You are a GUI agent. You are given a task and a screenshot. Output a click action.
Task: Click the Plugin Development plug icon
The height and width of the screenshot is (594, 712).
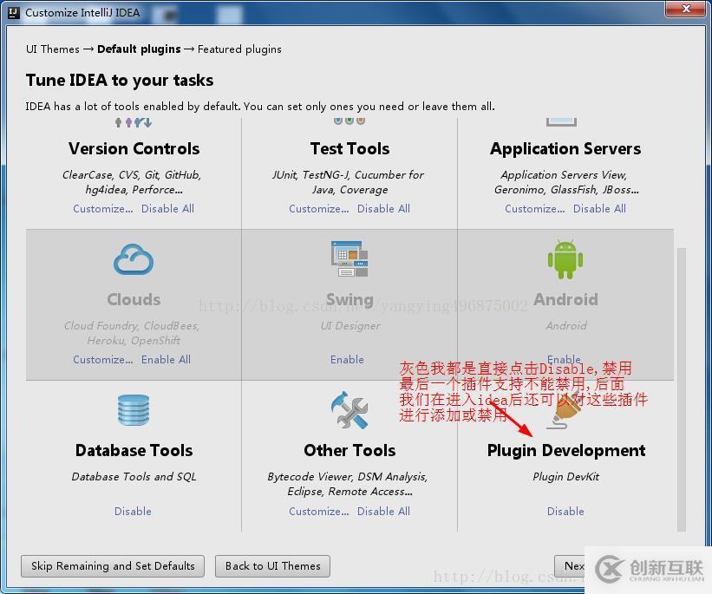click(x=565, y=411)
